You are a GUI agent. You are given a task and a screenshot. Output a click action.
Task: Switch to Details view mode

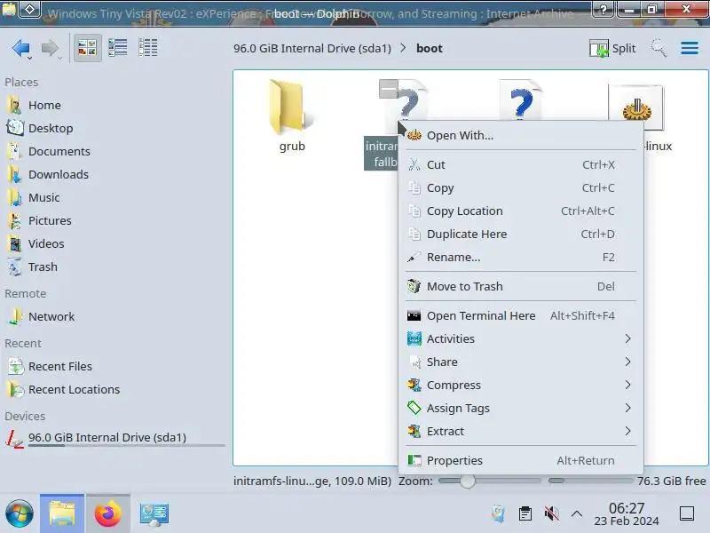click(x=147, y=48)
